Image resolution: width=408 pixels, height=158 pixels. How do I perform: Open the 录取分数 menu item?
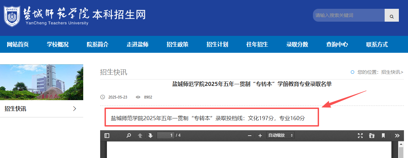[x=297, y=44]
